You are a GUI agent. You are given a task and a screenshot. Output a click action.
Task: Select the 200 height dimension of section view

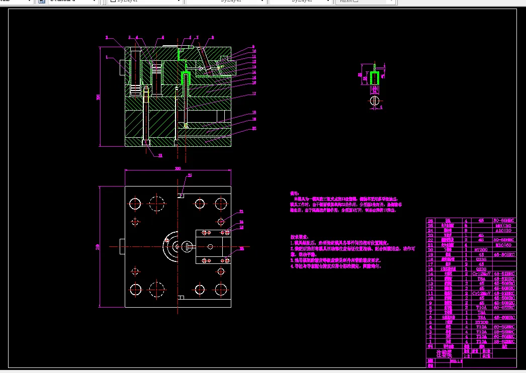click(98, 97)
